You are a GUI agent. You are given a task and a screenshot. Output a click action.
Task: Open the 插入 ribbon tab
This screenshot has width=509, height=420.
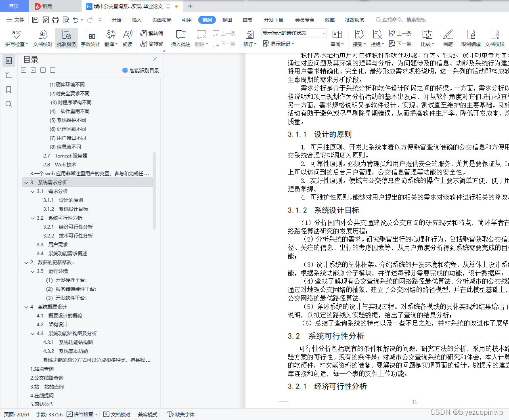point(137,20)
